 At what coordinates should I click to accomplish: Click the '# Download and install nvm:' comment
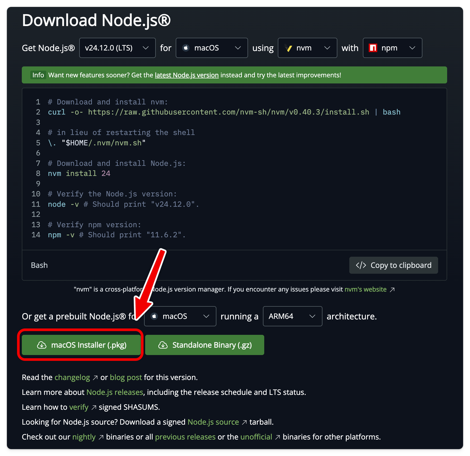point(108,102)
